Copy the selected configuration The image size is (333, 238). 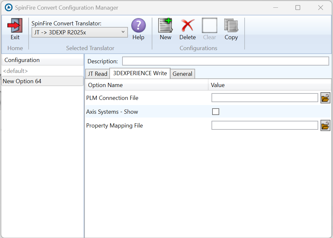pos(231,25)
